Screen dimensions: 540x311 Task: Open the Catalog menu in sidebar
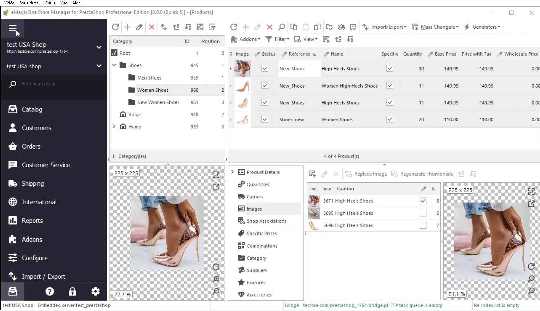32,109
